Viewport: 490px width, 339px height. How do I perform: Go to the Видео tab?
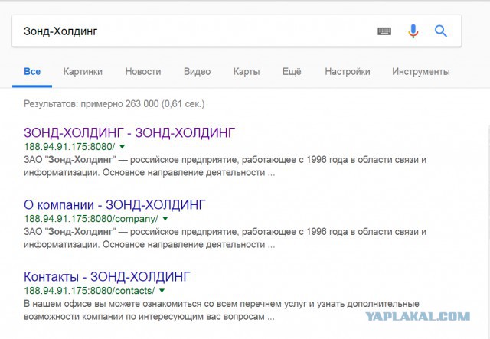point(198,71)
